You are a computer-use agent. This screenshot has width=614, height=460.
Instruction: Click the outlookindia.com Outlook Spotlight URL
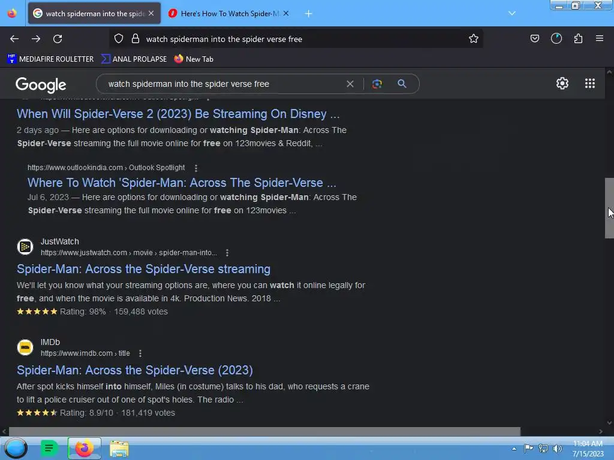pos(106,168)
